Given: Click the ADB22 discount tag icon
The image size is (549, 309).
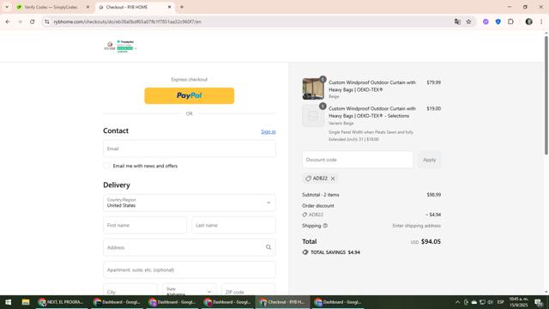Looking at the screenshot, I should 308,179.
